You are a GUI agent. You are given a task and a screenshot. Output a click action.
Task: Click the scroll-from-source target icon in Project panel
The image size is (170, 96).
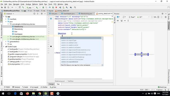[34, 14]
